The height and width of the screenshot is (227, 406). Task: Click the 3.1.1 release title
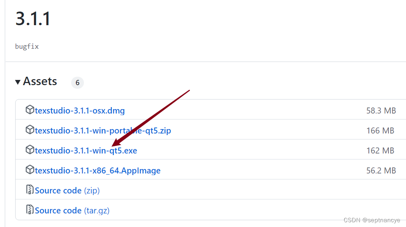tap(33, 19)
